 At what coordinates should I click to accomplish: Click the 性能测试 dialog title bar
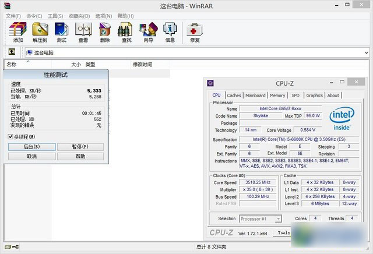point(56,75)
